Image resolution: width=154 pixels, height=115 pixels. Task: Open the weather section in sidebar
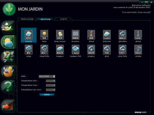click(x=8, y=42)
